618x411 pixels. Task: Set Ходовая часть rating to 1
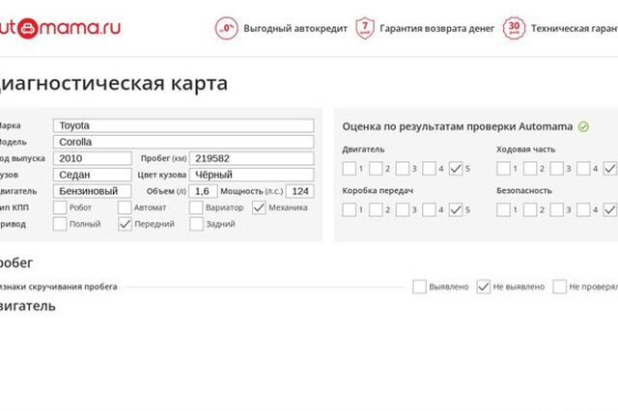(x=503, y=169)
